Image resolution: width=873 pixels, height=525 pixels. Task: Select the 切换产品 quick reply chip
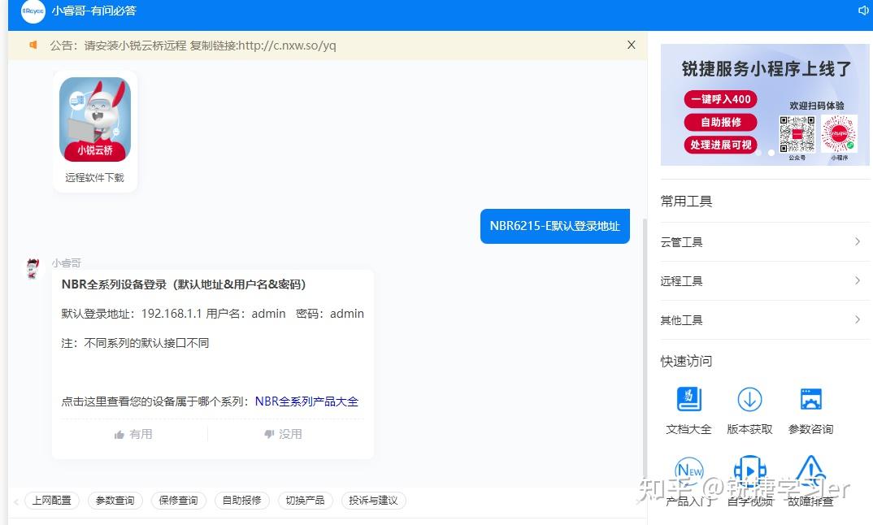pos(305,501)
